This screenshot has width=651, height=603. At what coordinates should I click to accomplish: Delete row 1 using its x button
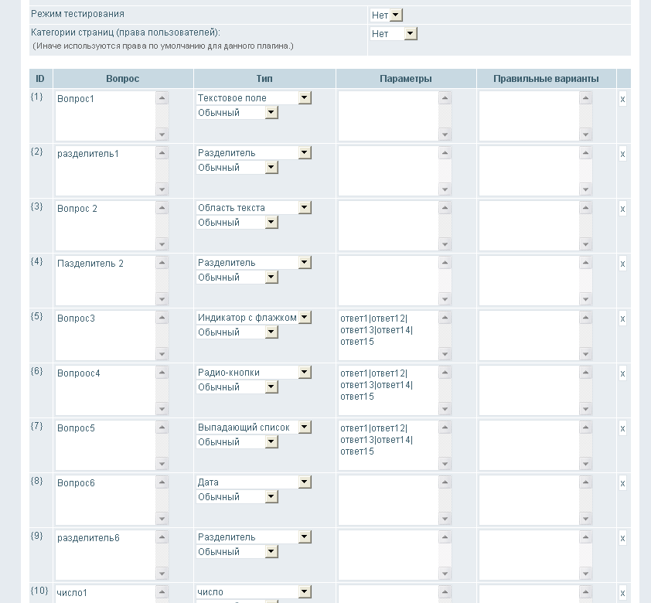(622, 100)
